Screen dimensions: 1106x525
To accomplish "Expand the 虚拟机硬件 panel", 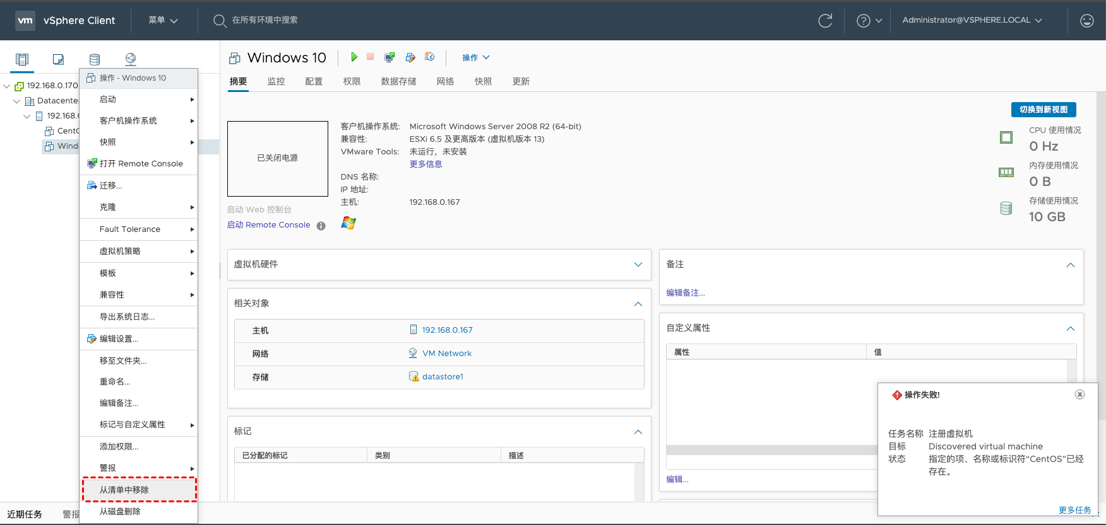I will (638, 265).
